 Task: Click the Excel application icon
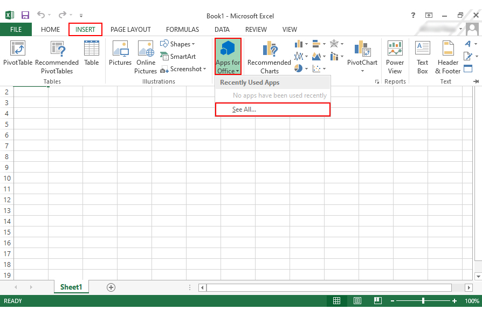10,15
